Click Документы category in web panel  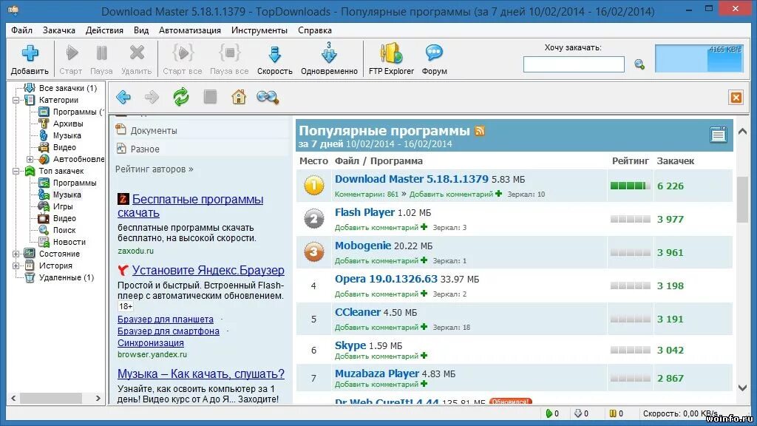pos(154,130)
